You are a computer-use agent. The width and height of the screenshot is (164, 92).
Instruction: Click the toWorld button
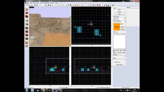click(119, 52)
